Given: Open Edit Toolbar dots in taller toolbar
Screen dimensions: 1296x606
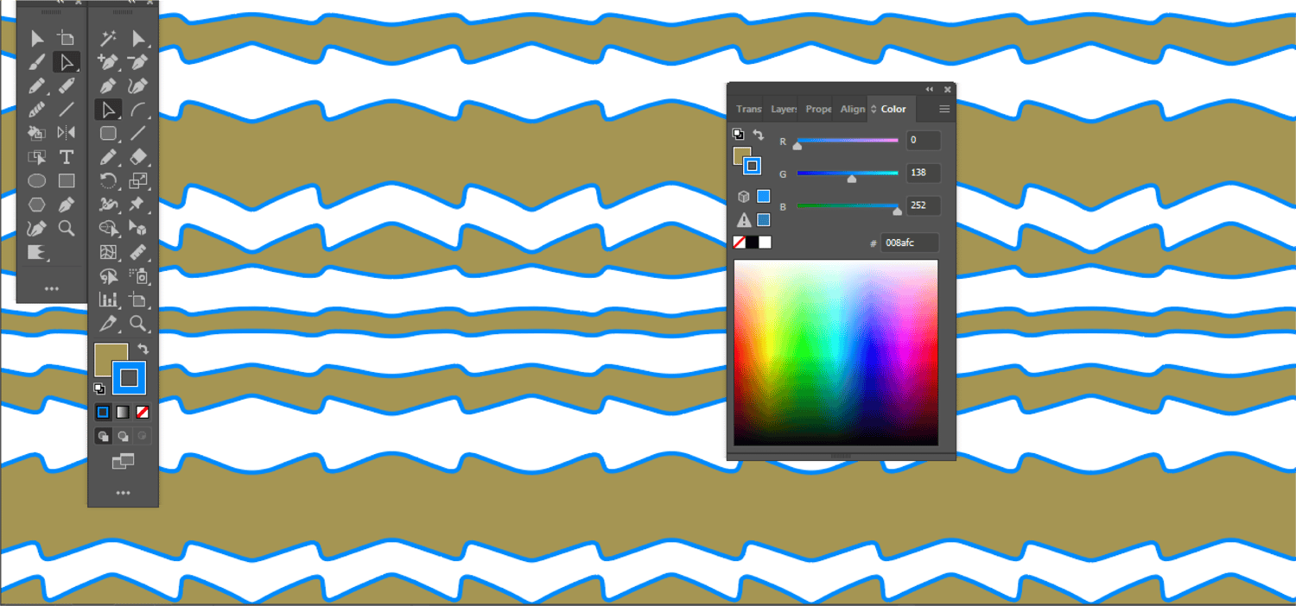Looking at the screenshot, I should tap(123, 493).
